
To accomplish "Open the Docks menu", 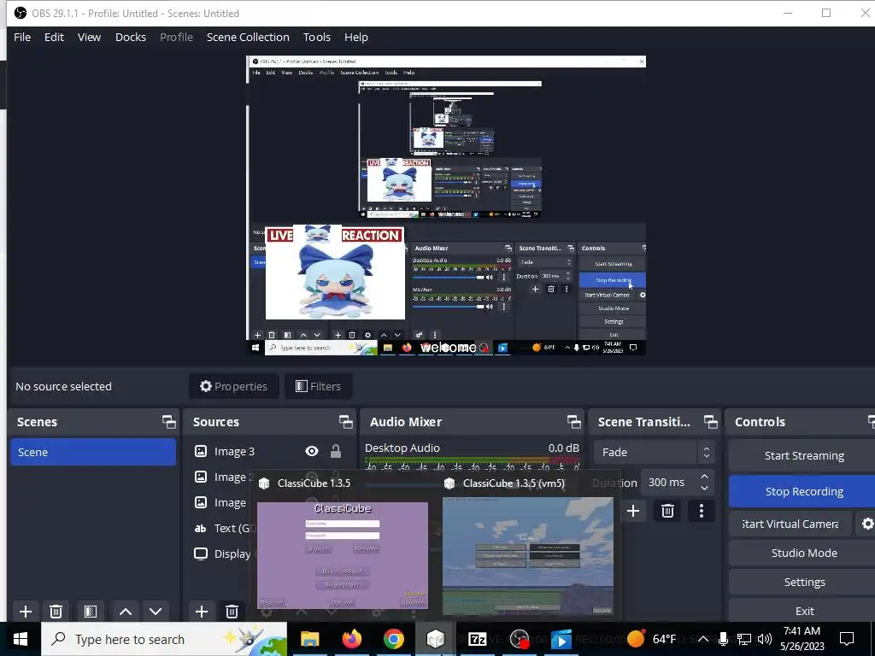I will 131,38.
